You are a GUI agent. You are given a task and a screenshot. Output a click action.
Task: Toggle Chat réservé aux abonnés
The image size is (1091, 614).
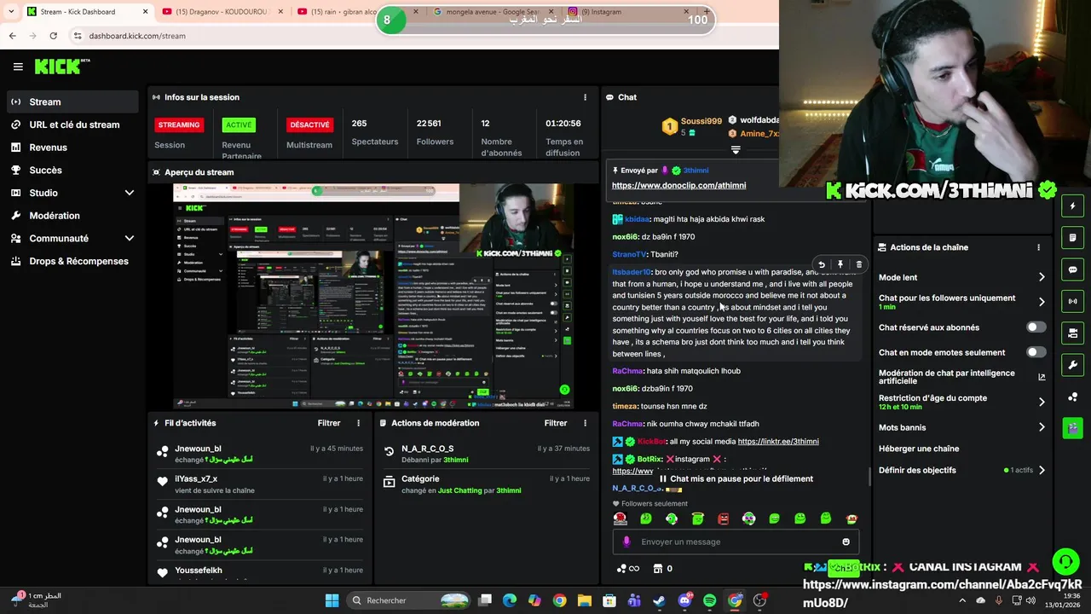[x=1036, y=327]
